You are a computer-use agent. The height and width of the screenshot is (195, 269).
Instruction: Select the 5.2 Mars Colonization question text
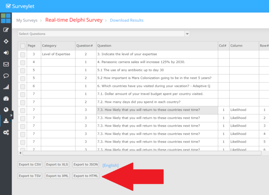(x=154, y=78)
